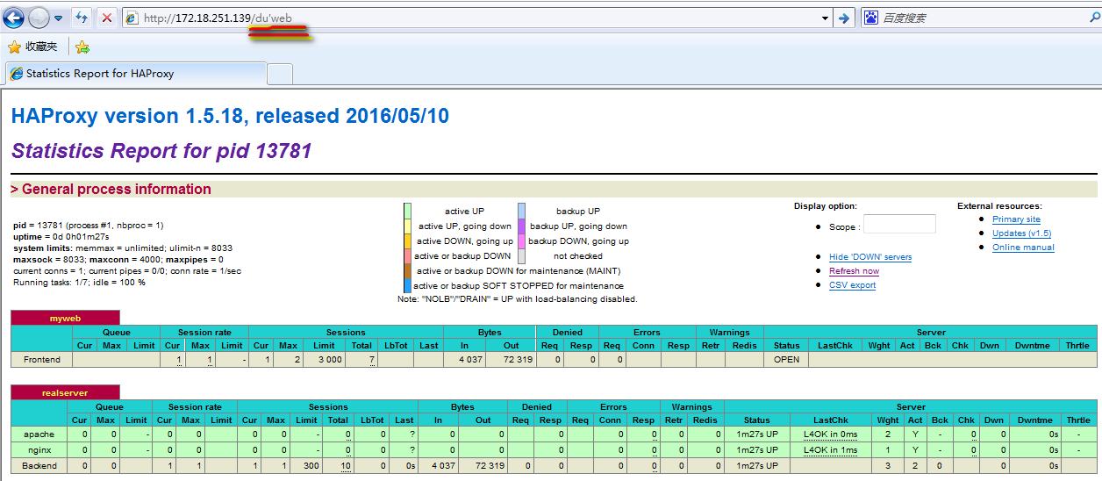1102x481 pixels.
Task: Click the Hide 'DOWN' servers link
Action: (x=870, y=257)
